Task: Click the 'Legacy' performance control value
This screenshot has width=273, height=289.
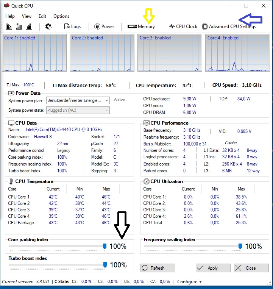Action: click(64, 150)
